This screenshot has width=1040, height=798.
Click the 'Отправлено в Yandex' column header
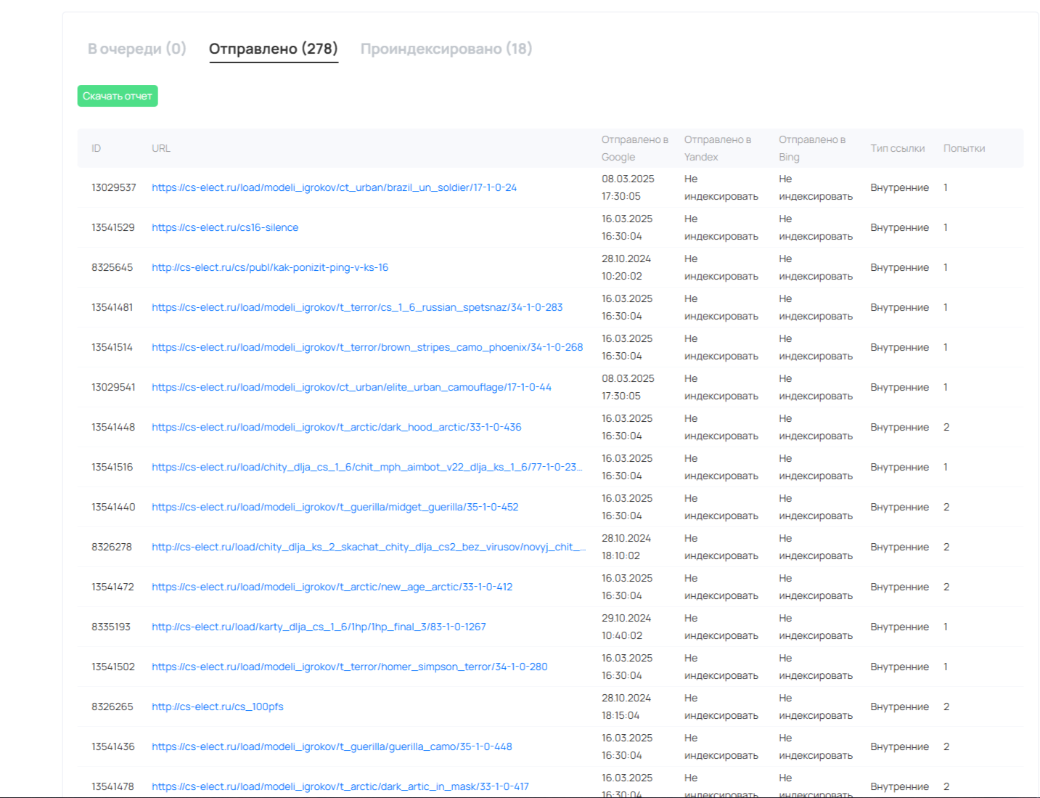point(718,148)
